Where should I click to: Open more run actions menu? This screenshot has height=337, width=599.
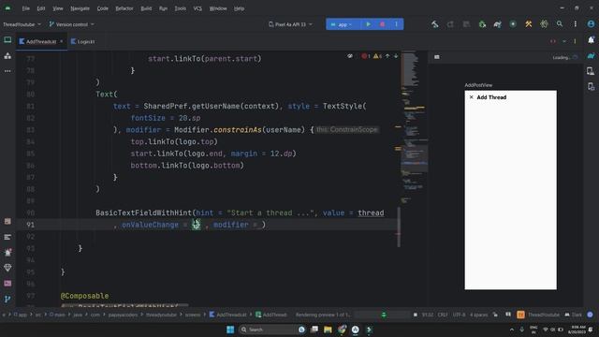pyautogui.click(x=396, y=24)
